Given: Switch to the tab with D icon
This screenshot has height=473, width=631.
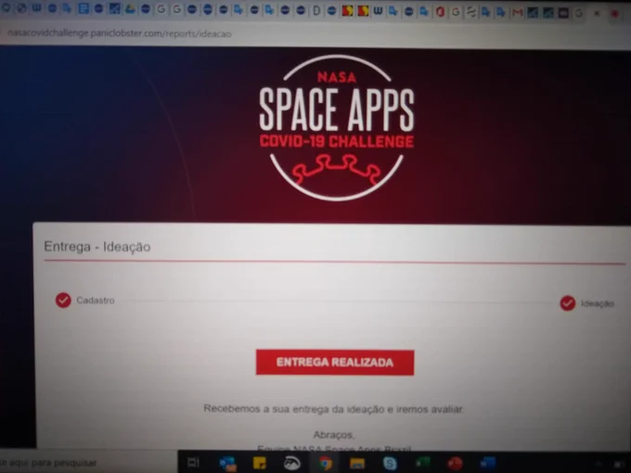Looking at the screenshot, I should [x=316, y=10].
